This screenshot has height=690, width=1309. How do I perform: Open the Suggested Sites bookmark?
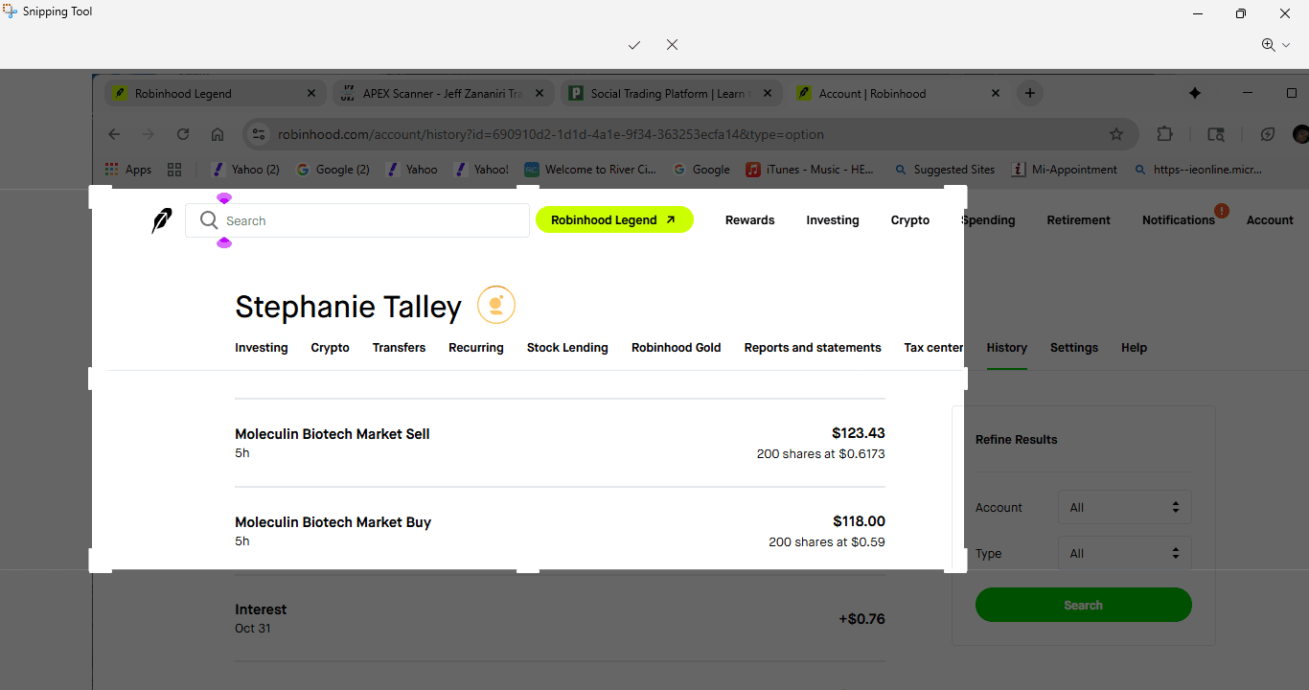[x=945, y=170]
